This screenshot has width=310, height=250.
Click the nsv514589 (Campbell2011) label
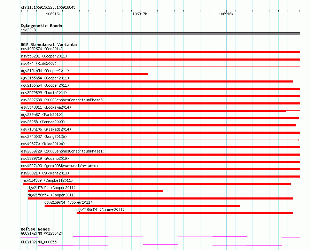[48, 180]
